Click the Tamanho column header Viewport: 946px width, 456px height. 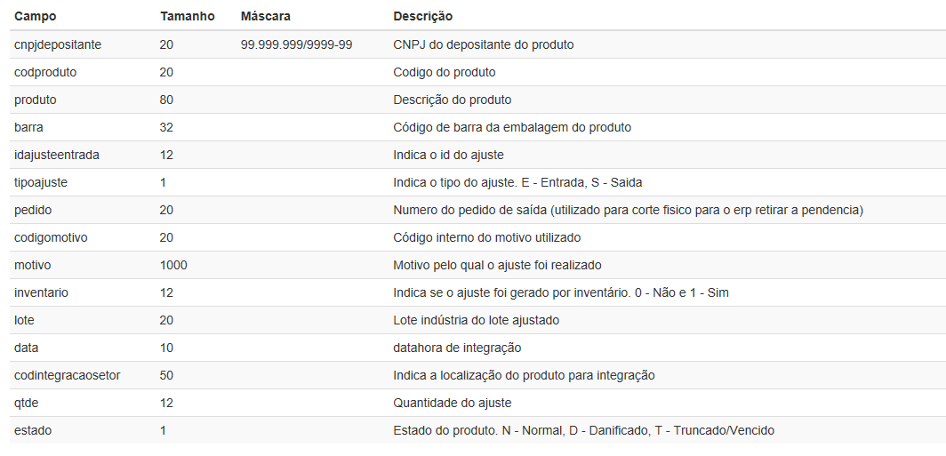coord(187,16)
